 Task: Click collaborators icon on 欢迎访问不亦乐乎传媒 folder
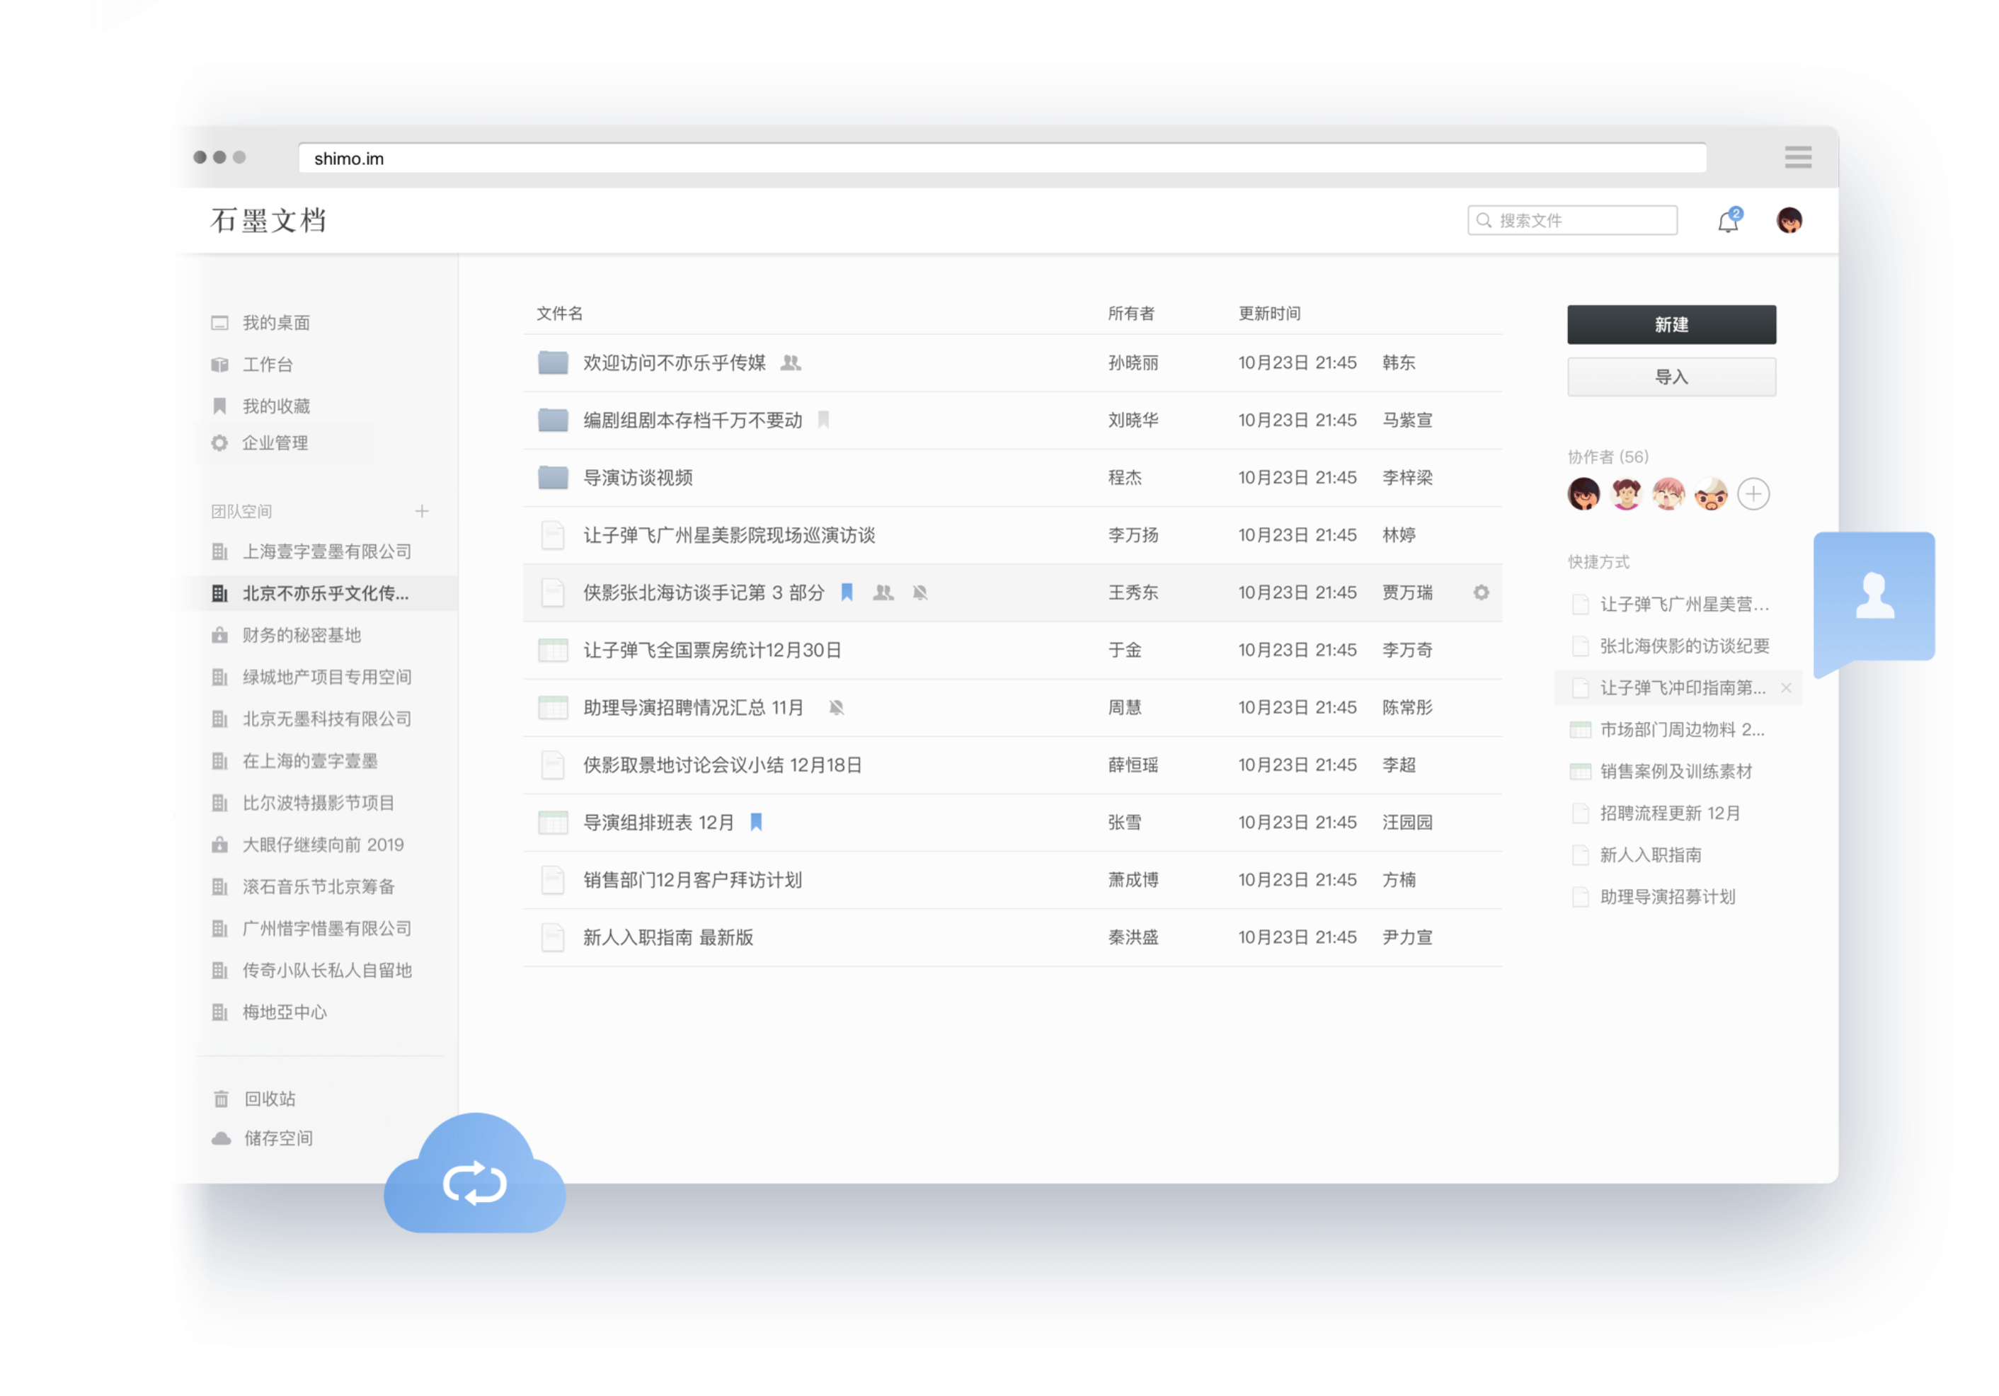(791, 363)
